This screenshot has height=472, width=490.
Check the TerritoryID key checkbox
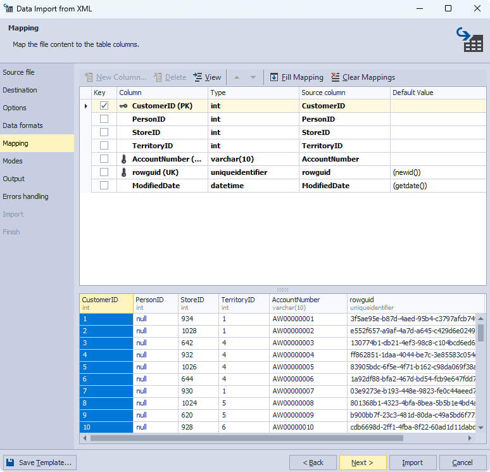tap(104, 146)
